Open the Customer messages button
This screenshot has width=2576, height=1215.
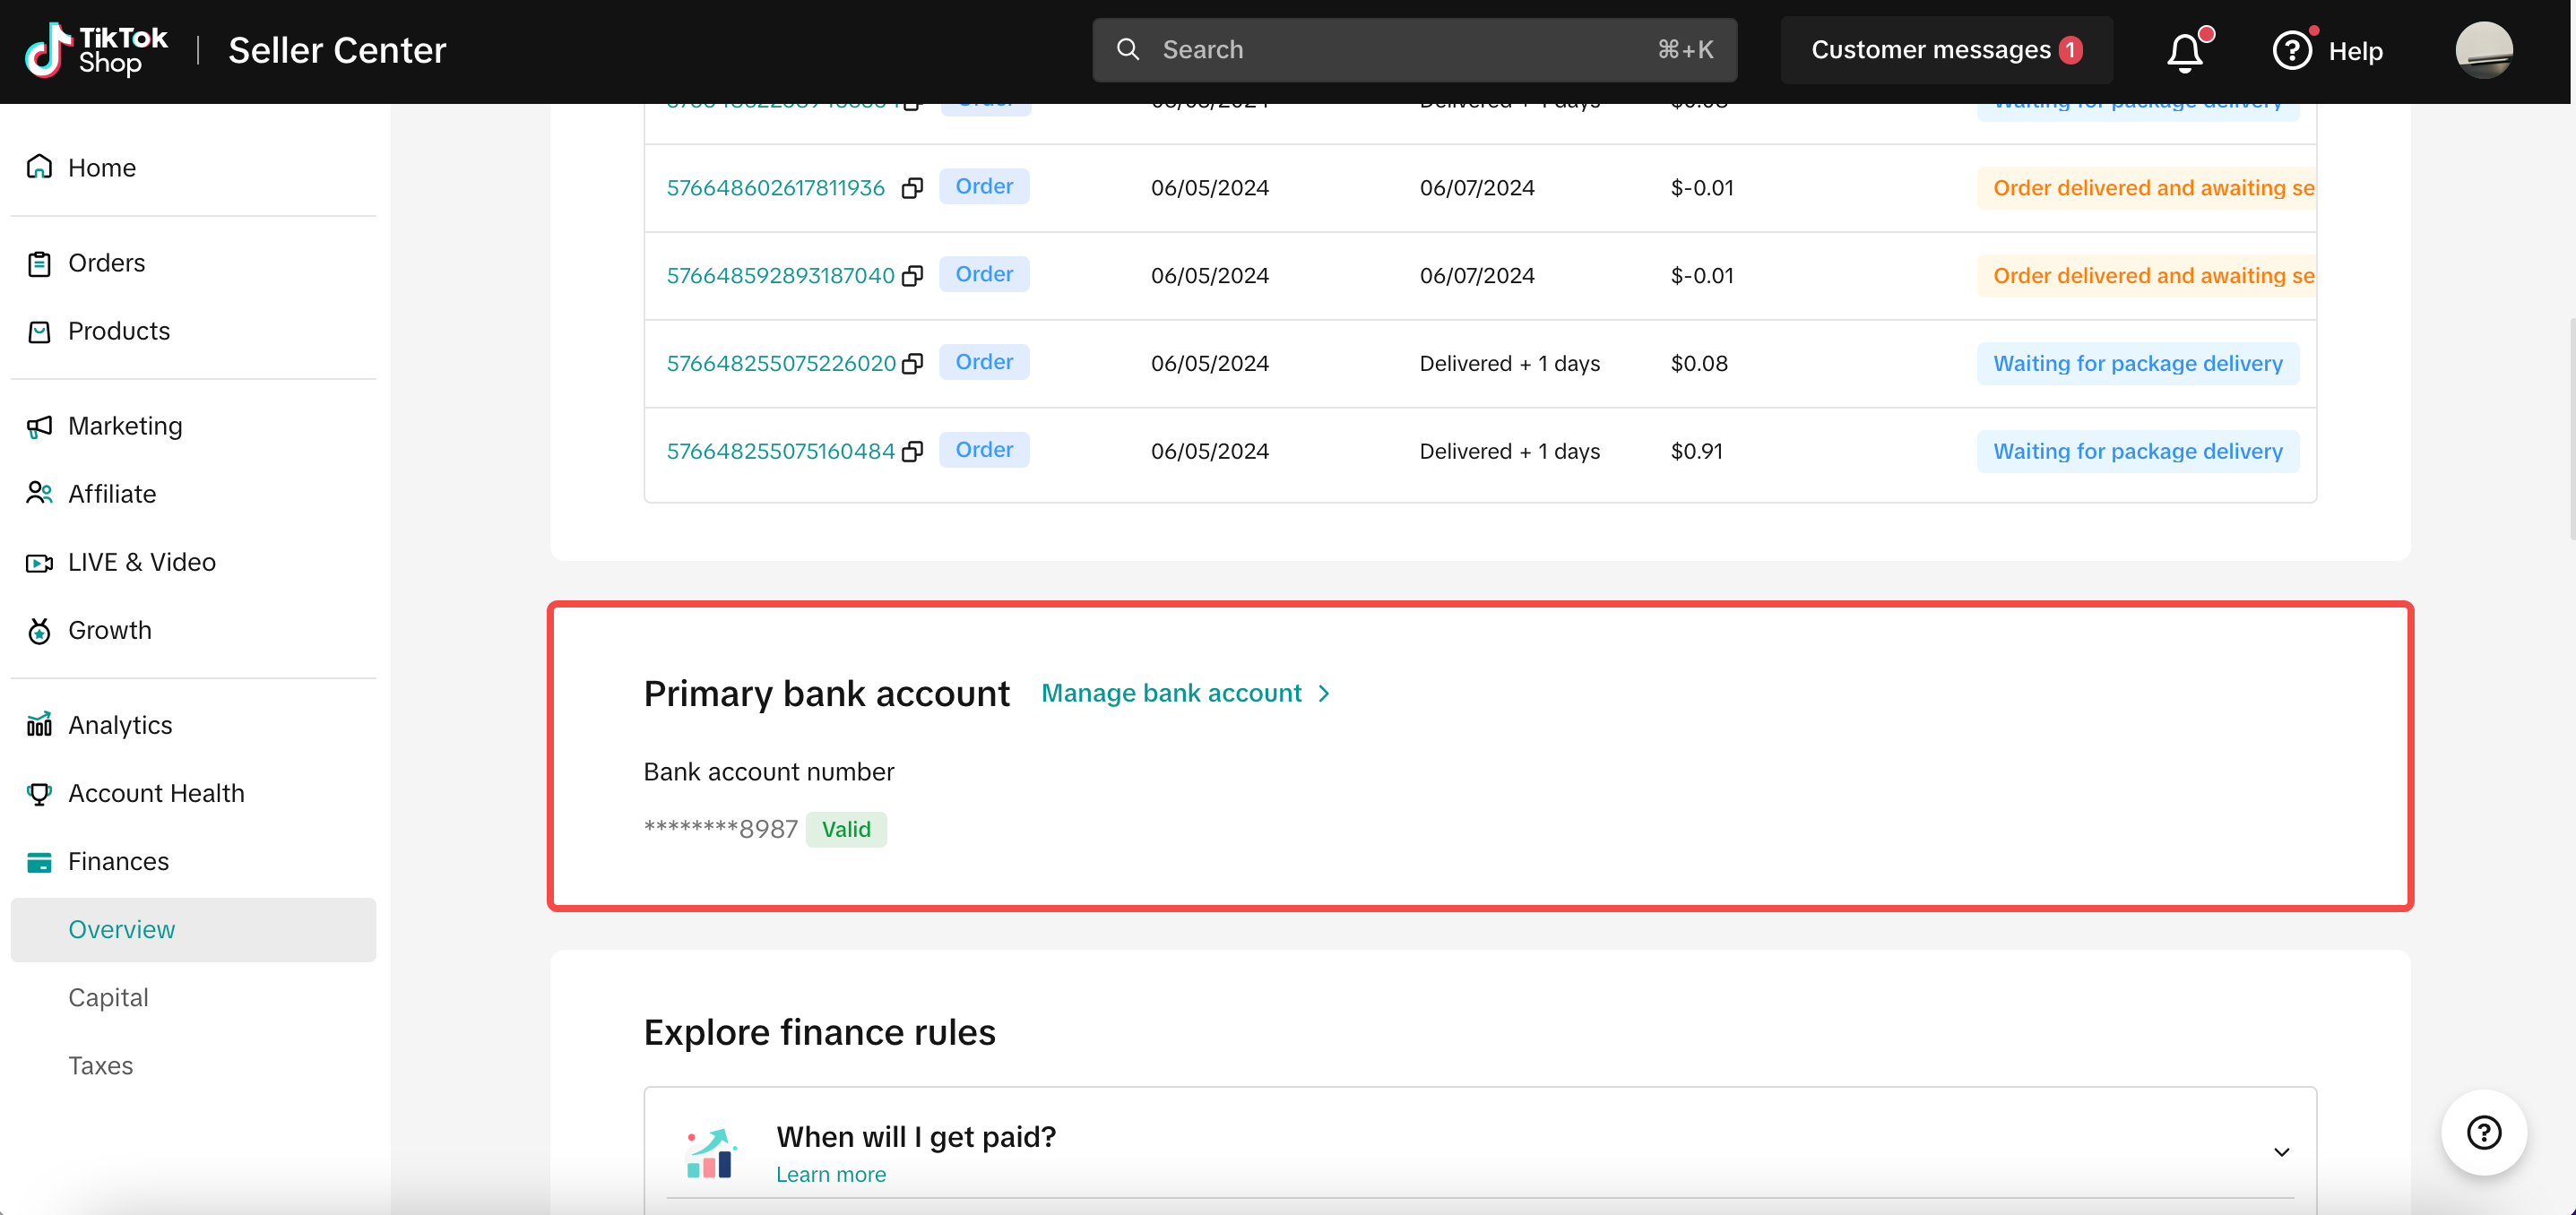(x=1945, y=50)
